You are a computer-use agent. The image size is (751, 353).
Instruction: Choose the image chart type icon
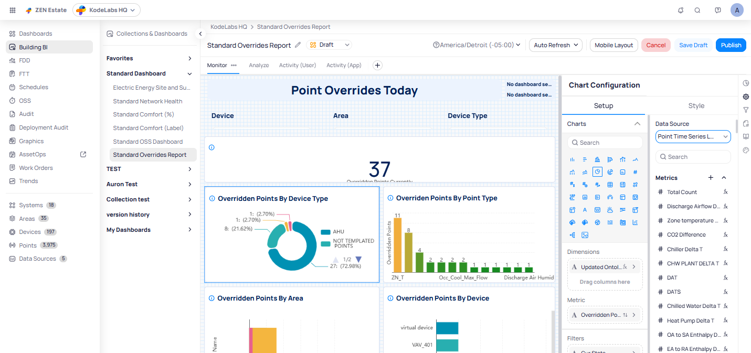click(585, 236)
